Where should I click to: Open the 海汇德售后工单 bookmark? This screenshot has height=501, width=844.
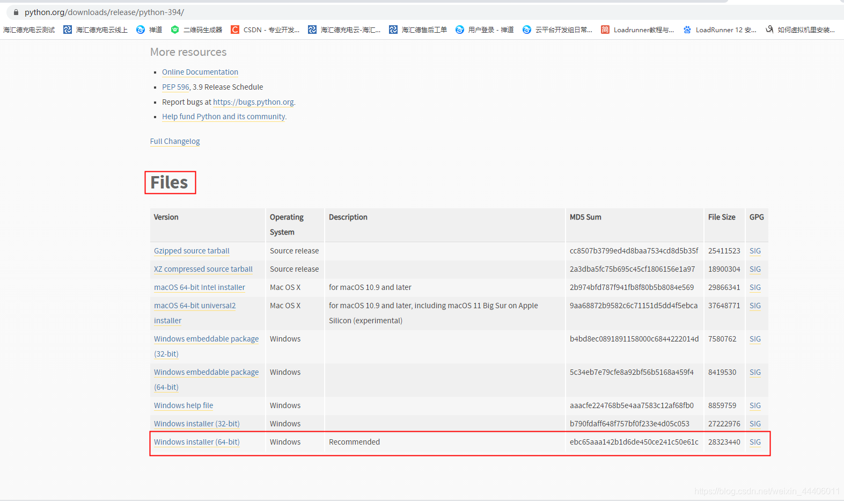click(418, 30)
